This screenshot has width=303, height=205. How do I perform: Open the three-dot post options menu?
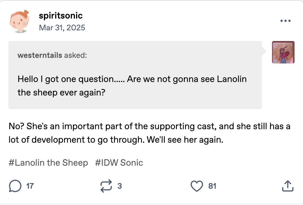click(286, 21)
